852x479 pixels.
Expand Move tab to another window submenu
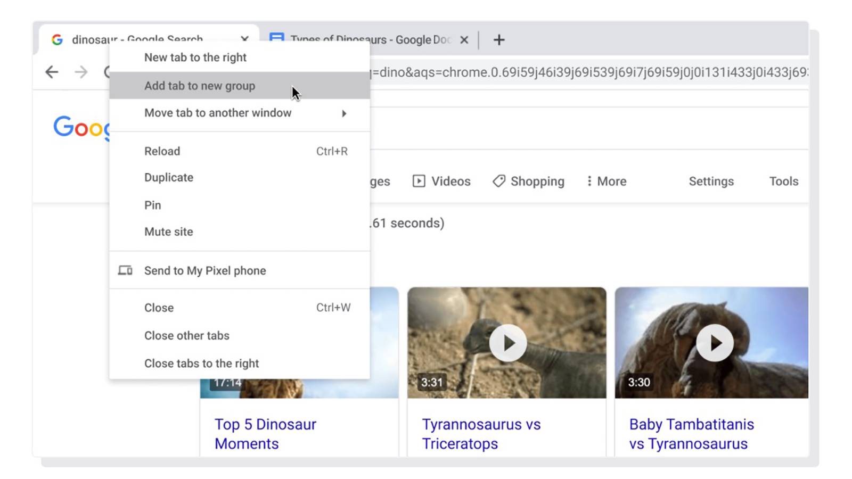tap(344, 113)
